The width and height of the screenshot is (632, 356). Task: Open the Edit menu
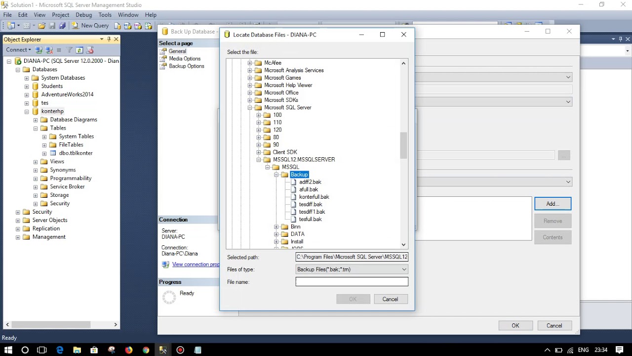(x=23, y=15)
